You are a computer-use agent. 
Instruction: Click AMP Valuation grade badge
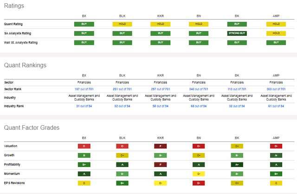point(276,146)
